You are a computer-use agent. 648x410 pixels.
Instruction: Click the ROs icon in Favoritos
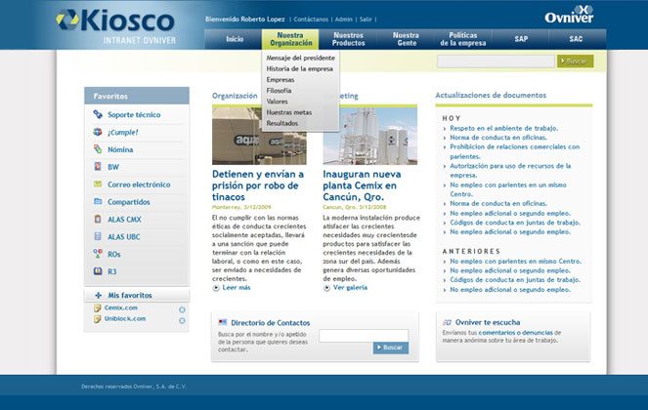[98, 254]
